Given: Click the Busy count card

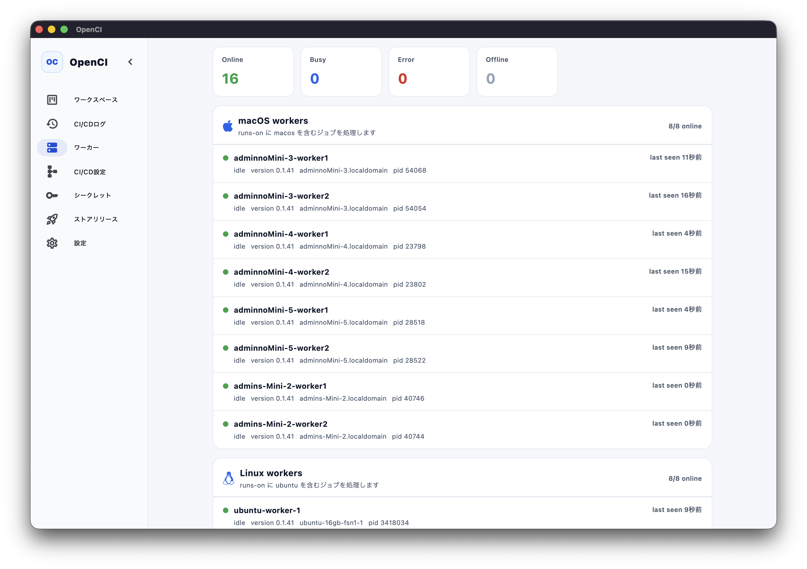Looking at the screenshot, I should point(341,72).
